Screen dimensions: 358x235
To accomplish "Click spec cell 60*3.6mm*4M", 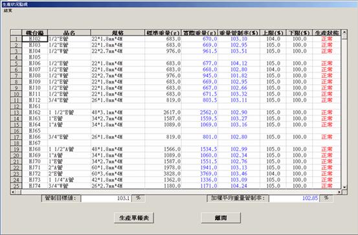I will [118, 173].
